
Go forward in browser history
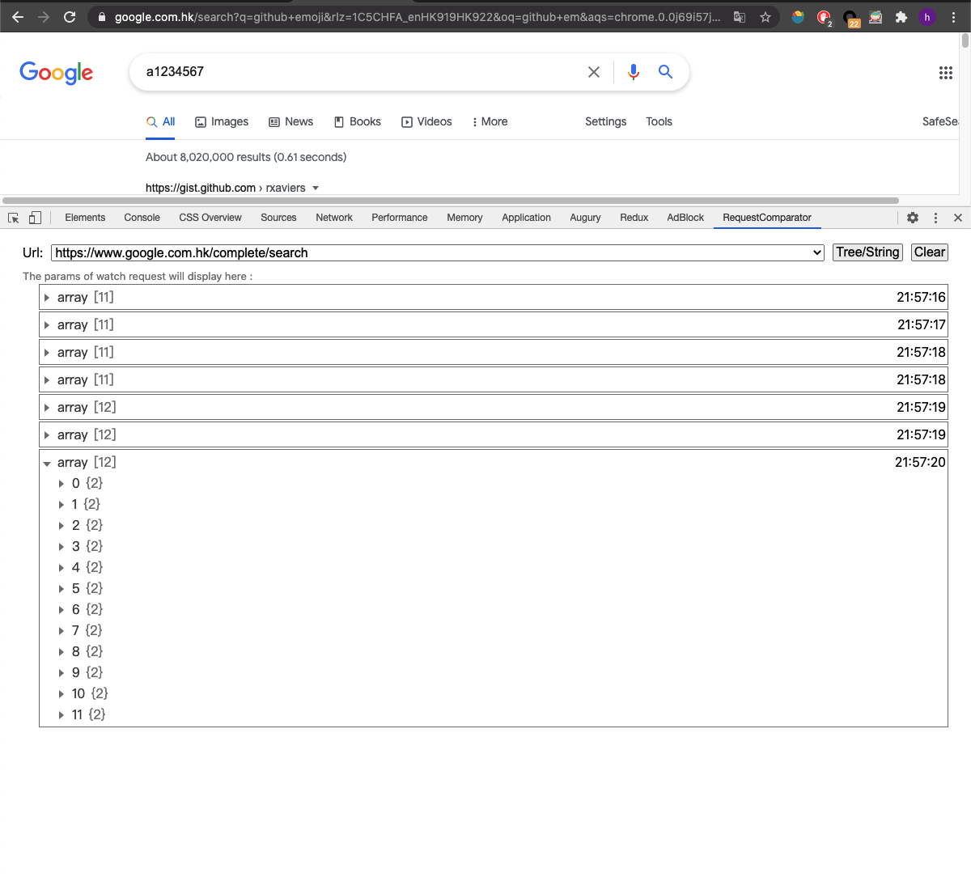coord(44,16)
